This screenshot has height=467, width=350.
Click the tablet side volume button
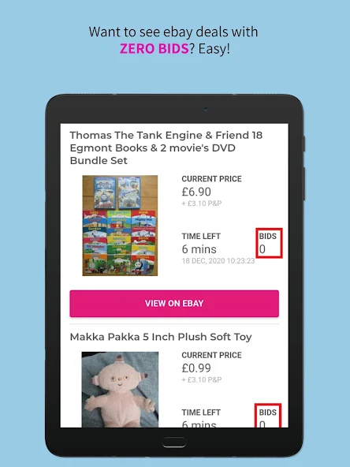coord(303,184)
